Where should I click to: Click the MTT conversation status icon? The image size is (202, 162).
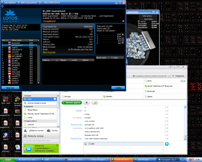[x=25, y=99]
